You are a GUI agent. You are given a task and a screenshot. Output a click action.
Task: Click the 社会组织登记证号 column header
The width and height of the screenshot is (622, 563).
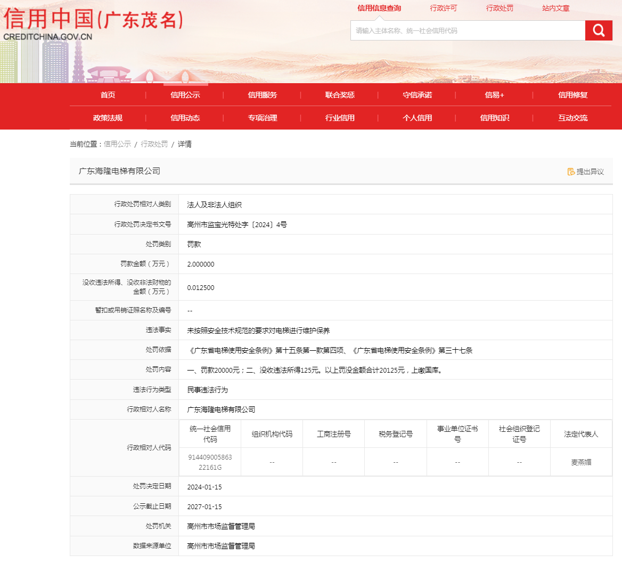click(519, 434)
